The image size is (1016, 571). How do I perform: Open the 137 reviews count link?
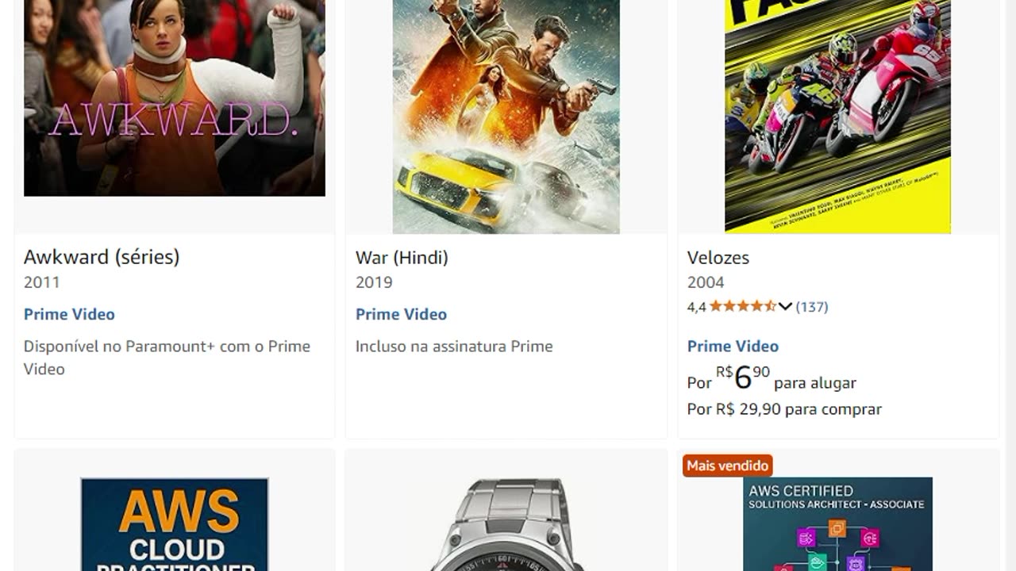coord(812,307)
